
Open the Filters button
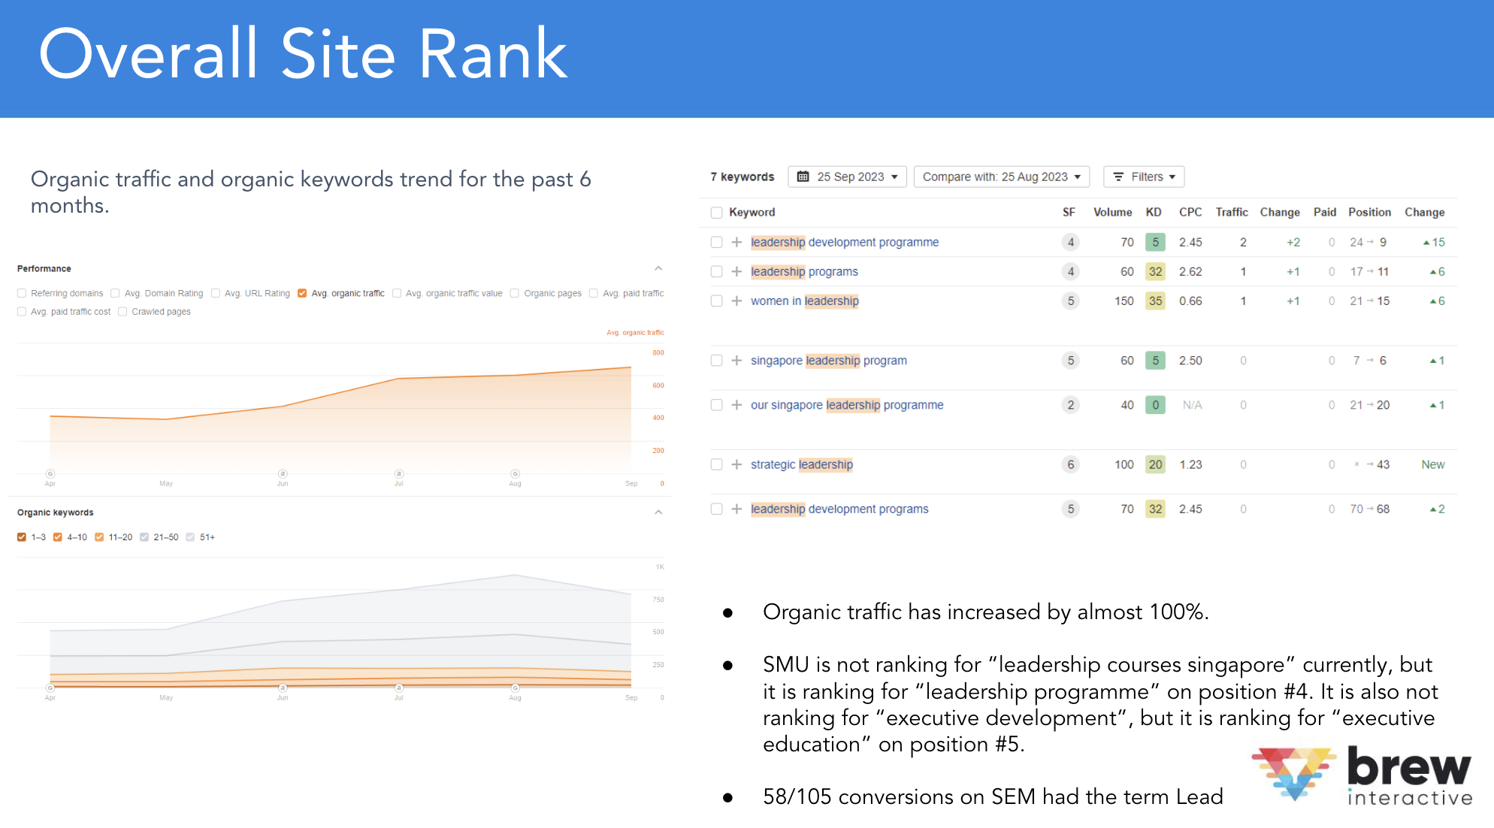click(x=1144, y=177)
